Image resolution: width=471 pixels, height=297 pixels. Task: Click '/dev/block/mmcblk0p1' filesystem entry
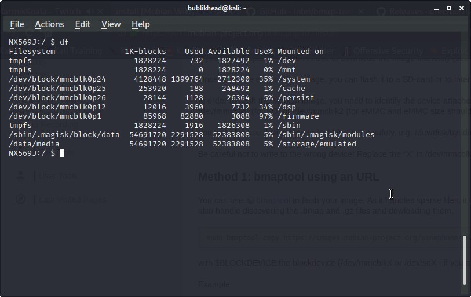(x=55, y=116)
